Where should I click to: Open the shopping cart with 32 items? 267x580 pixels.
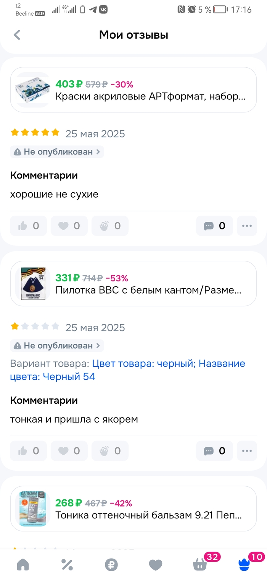tap(200, 564)
